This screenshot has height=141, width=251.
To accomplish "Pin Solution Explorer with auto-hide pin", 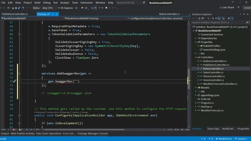I will [x=244, y=14].
